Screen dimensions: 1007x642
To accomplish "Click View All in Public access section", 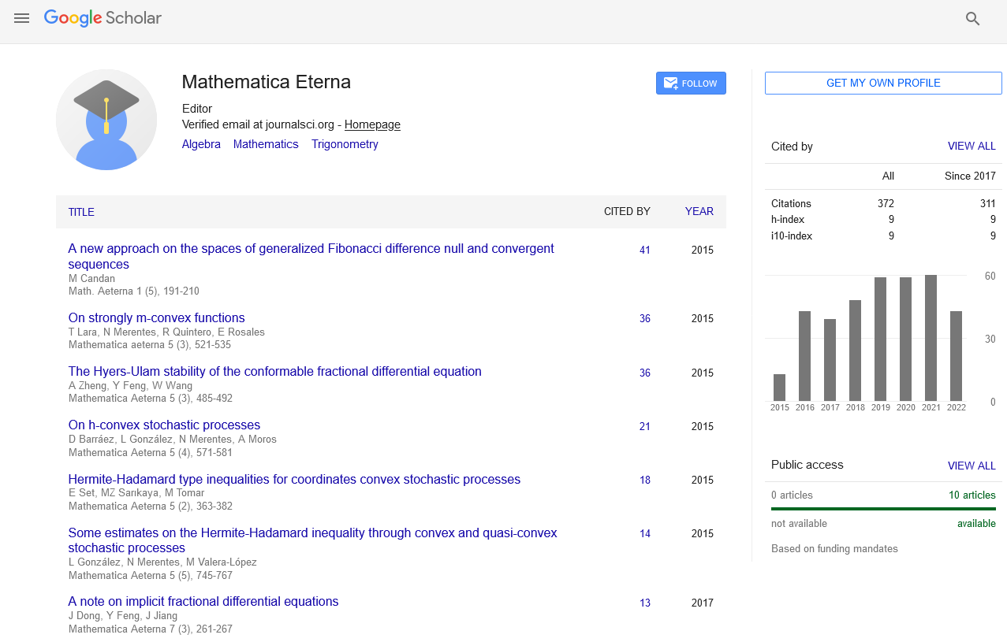I will click(x=971, y=466).
